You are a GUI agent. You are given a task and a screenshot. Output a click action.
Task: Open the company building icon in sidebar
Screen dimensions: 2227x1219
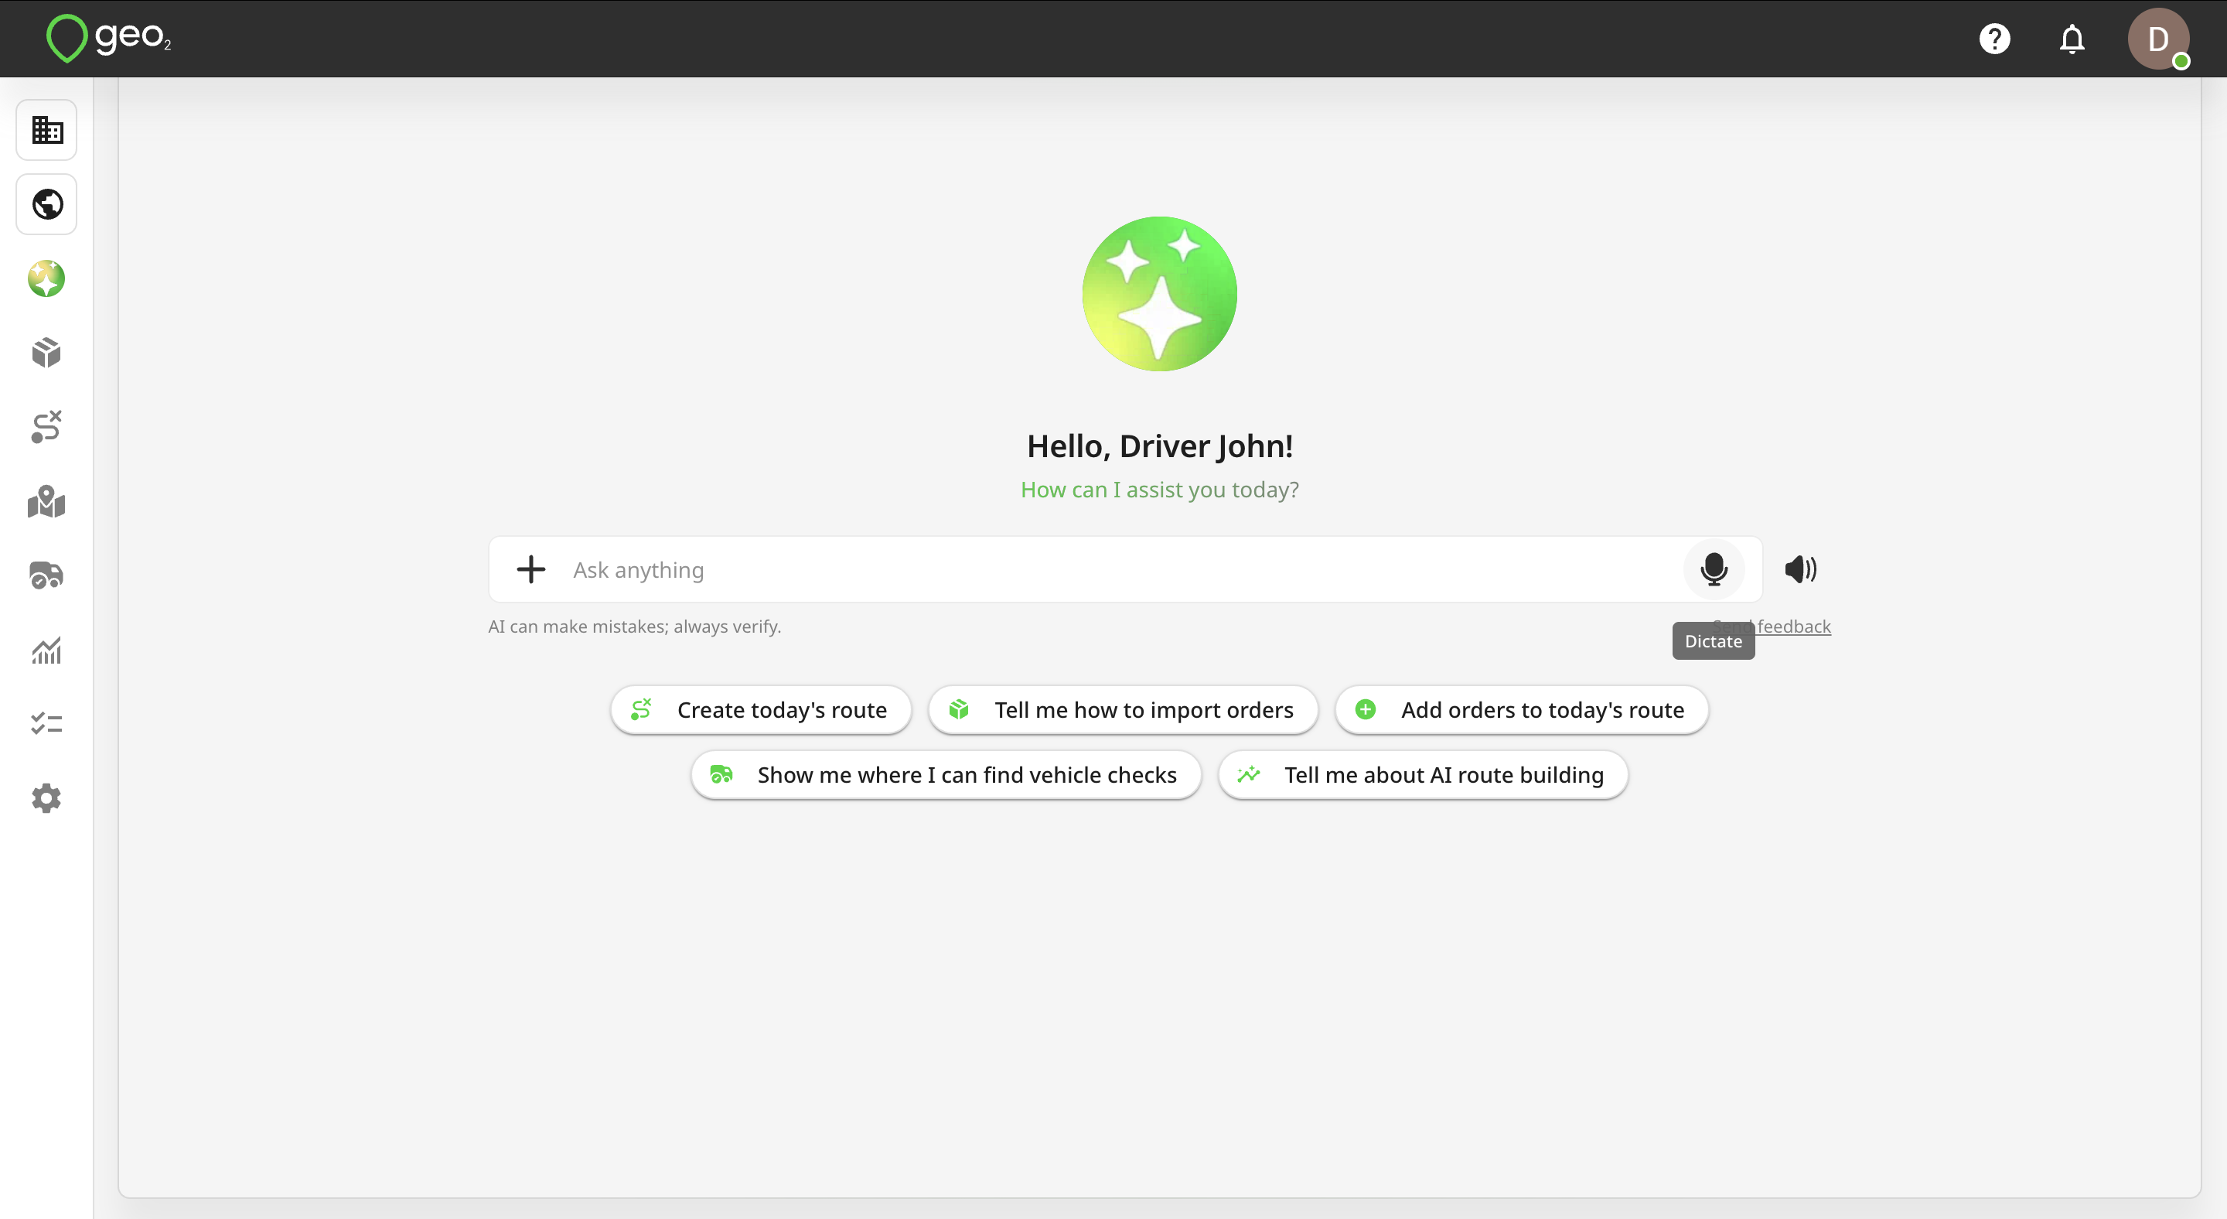pyautogui.click(x=46, y=131)
